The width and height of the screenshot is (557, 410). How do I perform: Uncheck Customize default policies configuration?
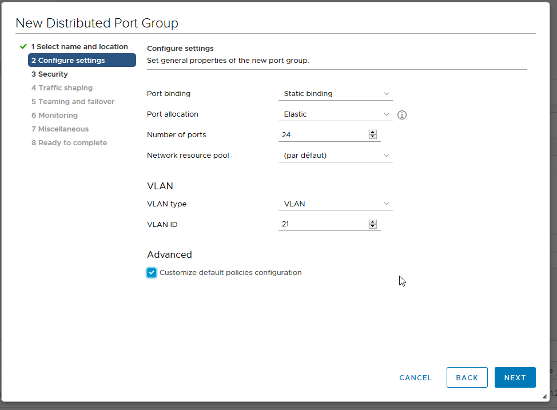[x=151, y=273]
